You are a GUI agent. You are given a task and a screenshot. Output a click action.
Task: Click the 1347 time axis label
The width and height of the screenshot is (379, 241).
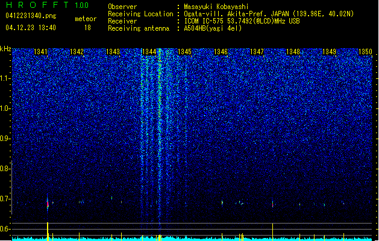pos(257,52)
